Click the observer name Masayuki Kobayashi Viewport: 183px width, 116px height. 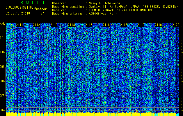coord(104,3)
